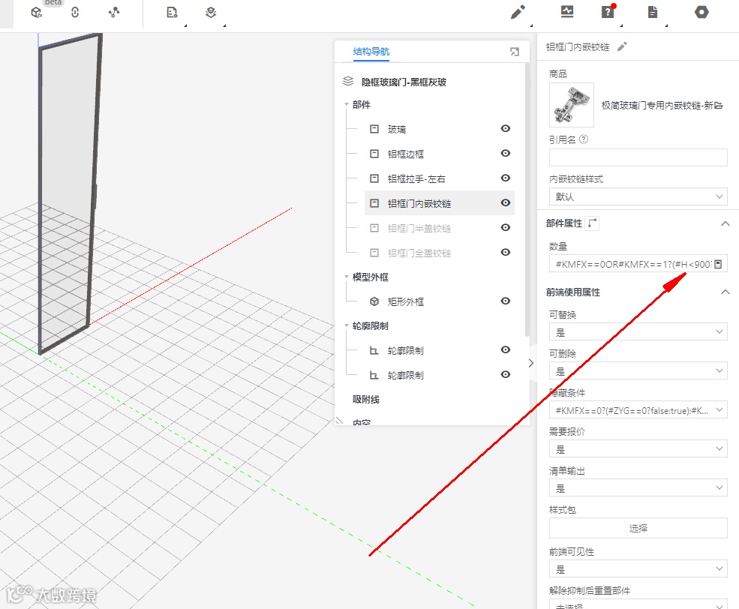Toggle visibility of 玻璃 component

(x=505, y=128)
